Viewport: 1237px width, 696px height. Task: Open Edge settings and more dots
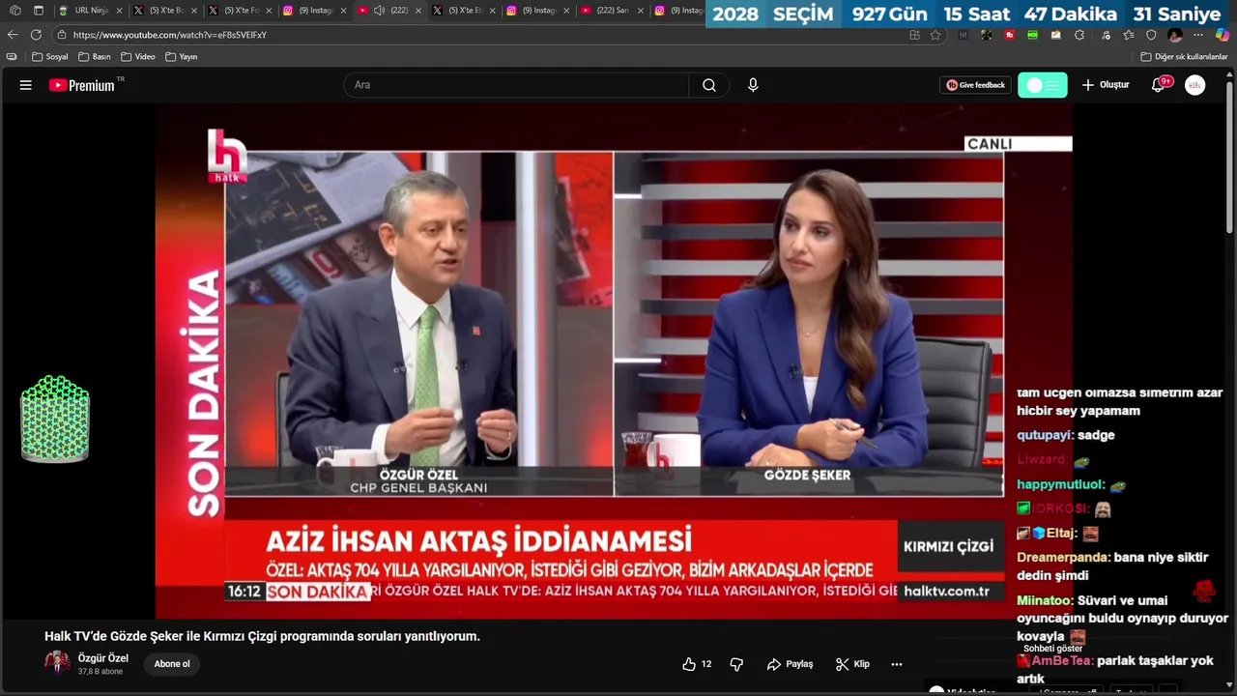tap(1199, 35)
